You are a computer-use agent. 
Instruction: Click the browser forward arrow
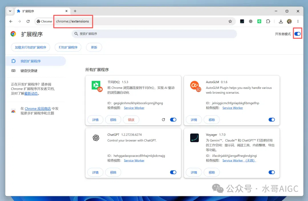19,21
